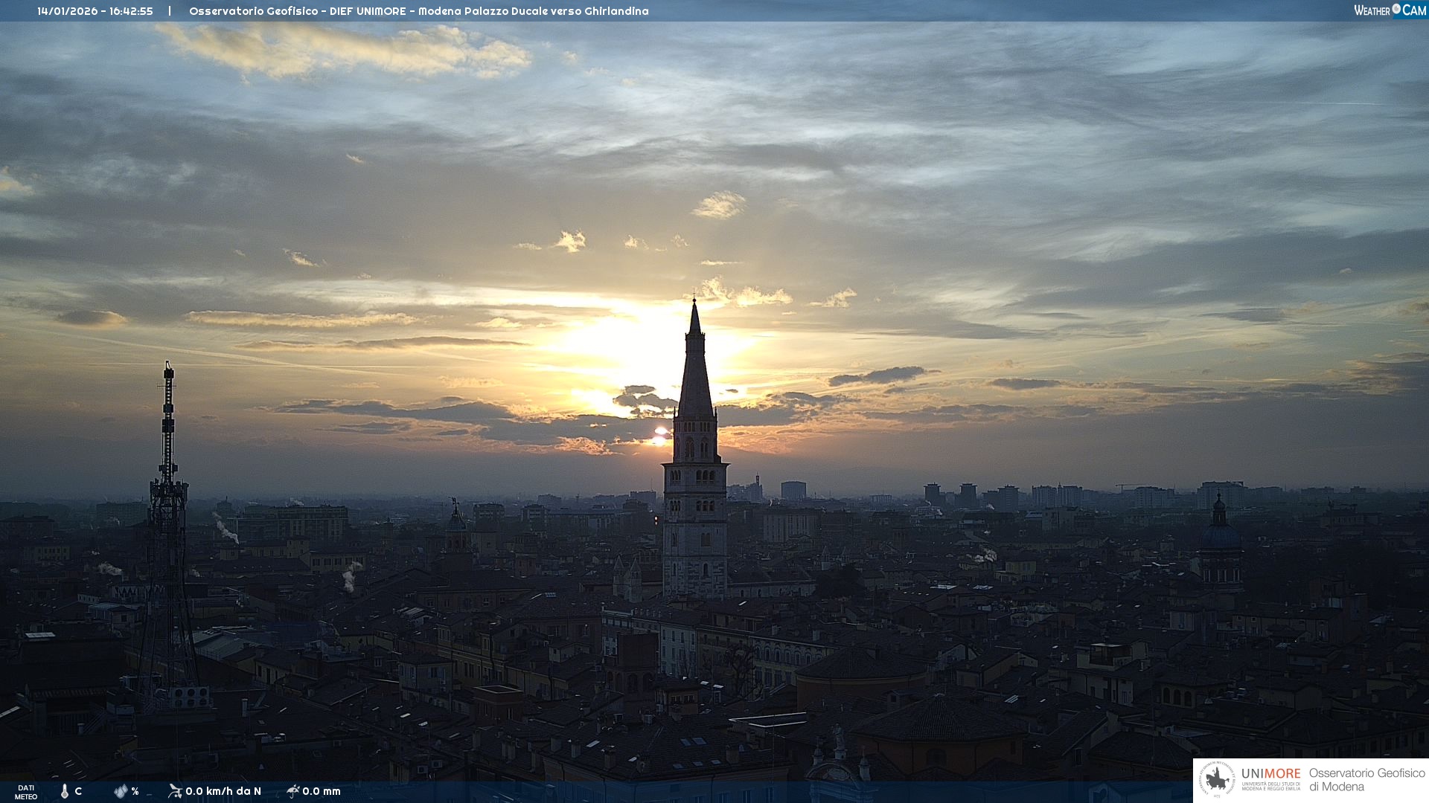
Task: Click the WeatherCam logo
Action: tap(1389, 10)
